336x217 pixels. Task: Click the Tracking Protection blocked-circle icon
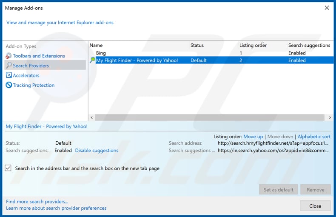coord(9,85)
